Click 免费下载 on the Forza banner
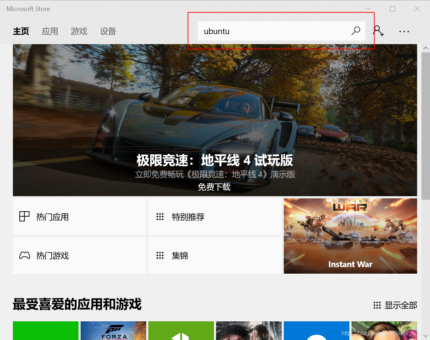 (x=214, y=187)
